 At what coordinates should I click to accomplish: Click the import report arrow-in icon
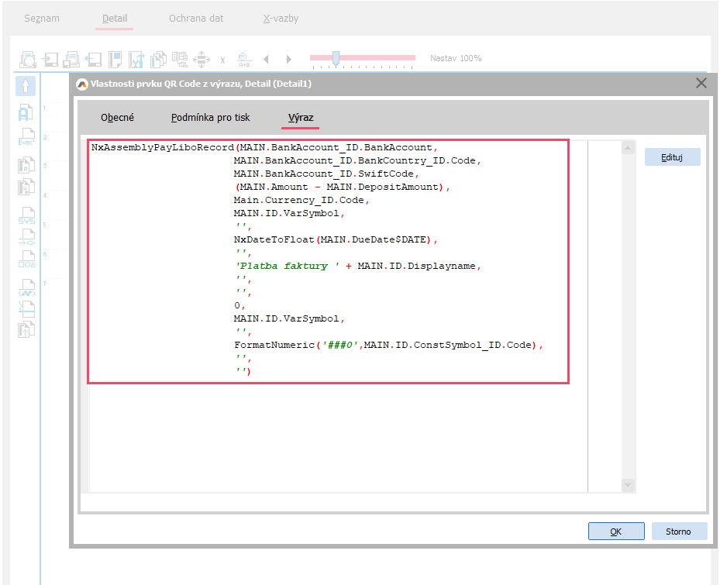click(50, 59)
